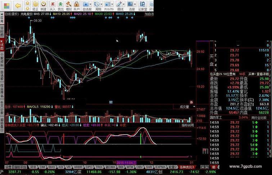This screenshot has height=175, width=272.
Task: Switch to the DMI indicator tab
Action: click(x=42, y=167)
